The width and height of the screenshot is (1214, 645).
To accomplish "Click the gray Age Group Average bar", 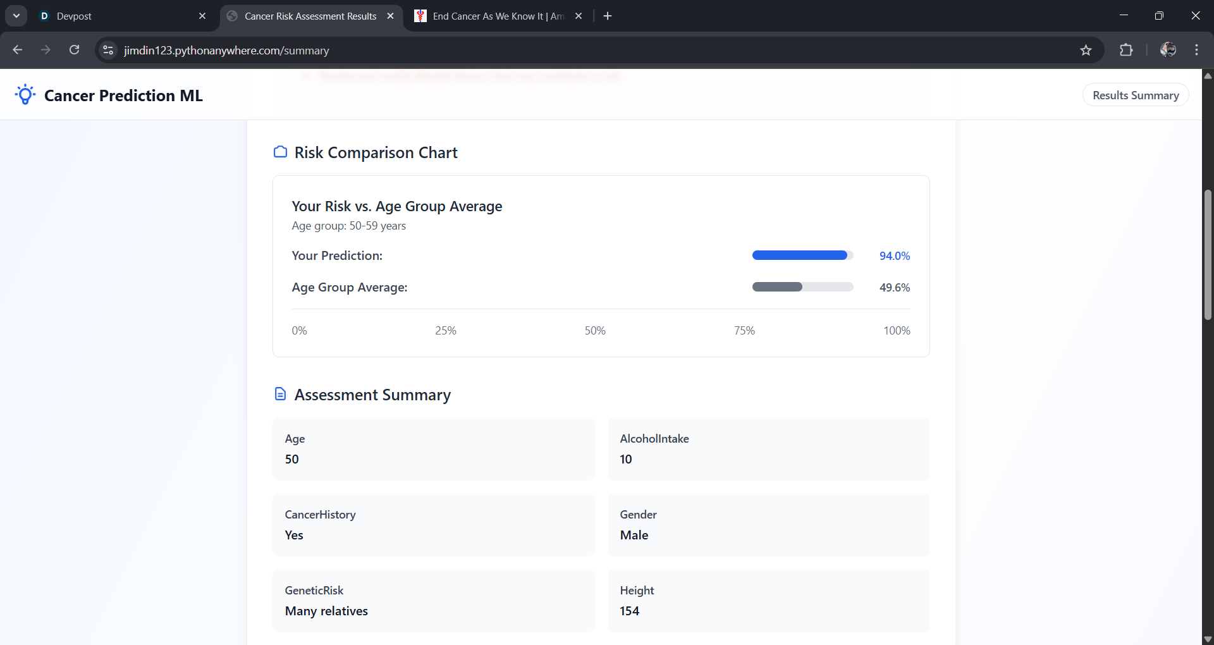I will pos(777,287).
